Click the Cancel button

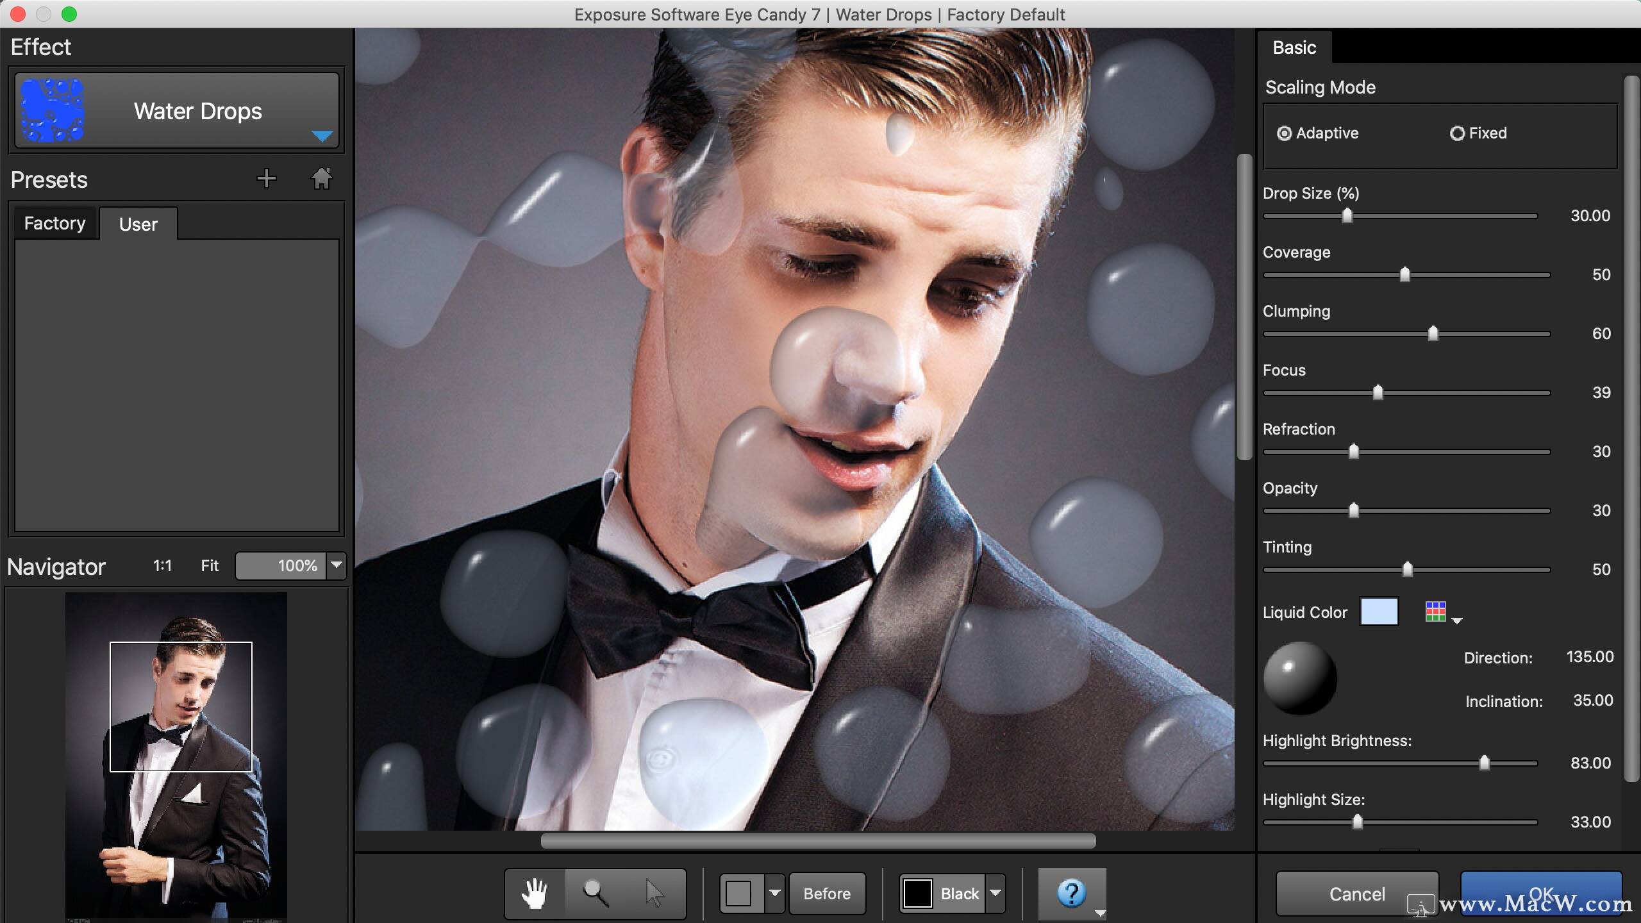click(x=1356, y=894)
